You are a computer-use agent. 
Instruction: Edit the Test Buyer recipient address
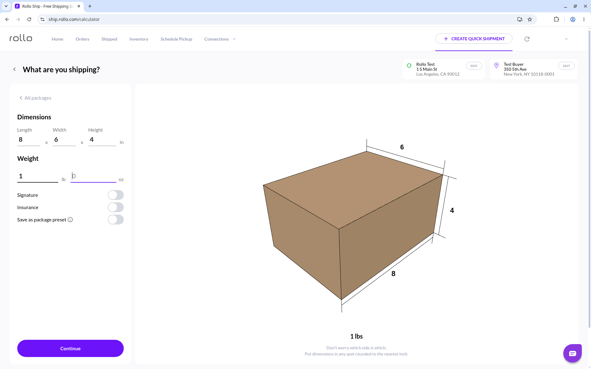(566, 66)
